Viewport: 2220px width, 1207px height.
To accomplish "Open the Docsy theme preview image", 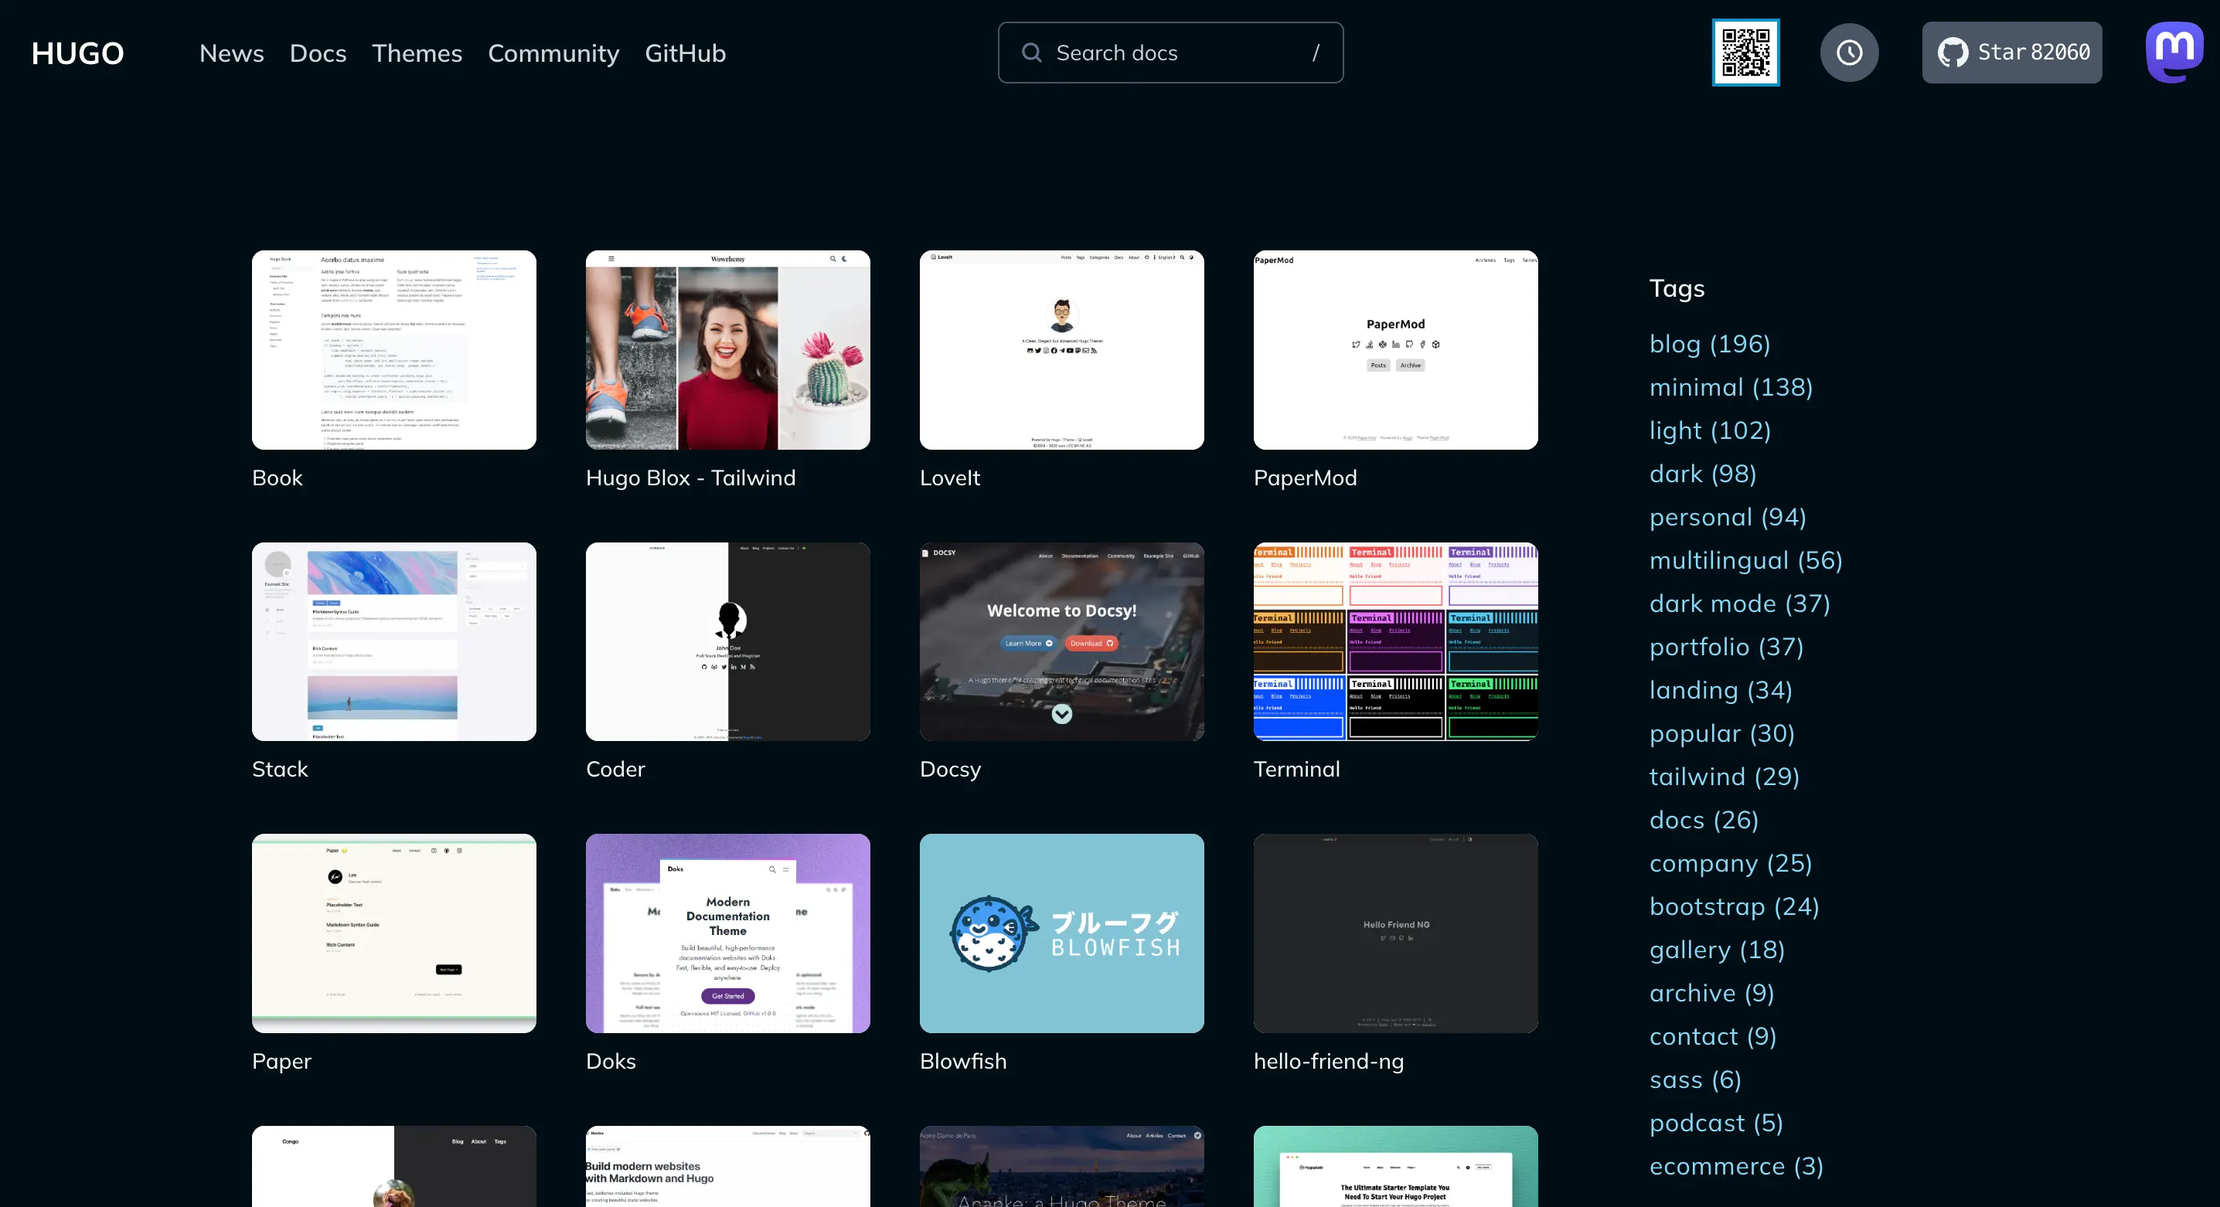I will [1061, 641].
